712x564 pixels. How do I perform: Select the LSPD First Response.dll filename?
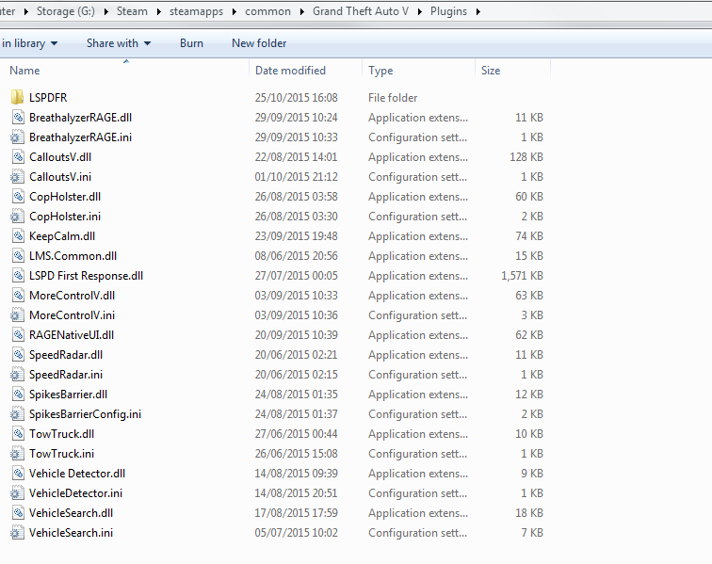[86, 276]
